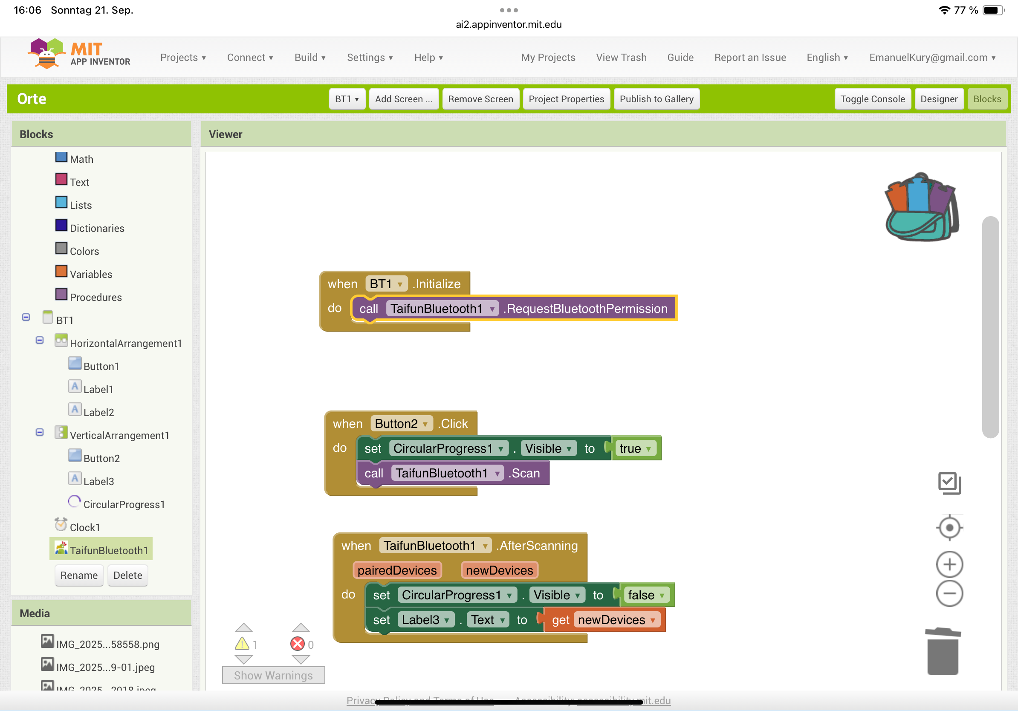Zoom out with the minus icon

949,593
